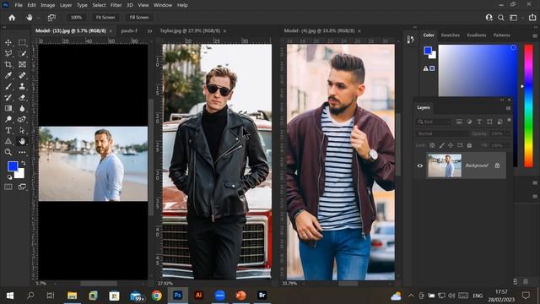540x304 pixels.
Task: Switch foreground and background colors
Action: [x=23, y=163]
